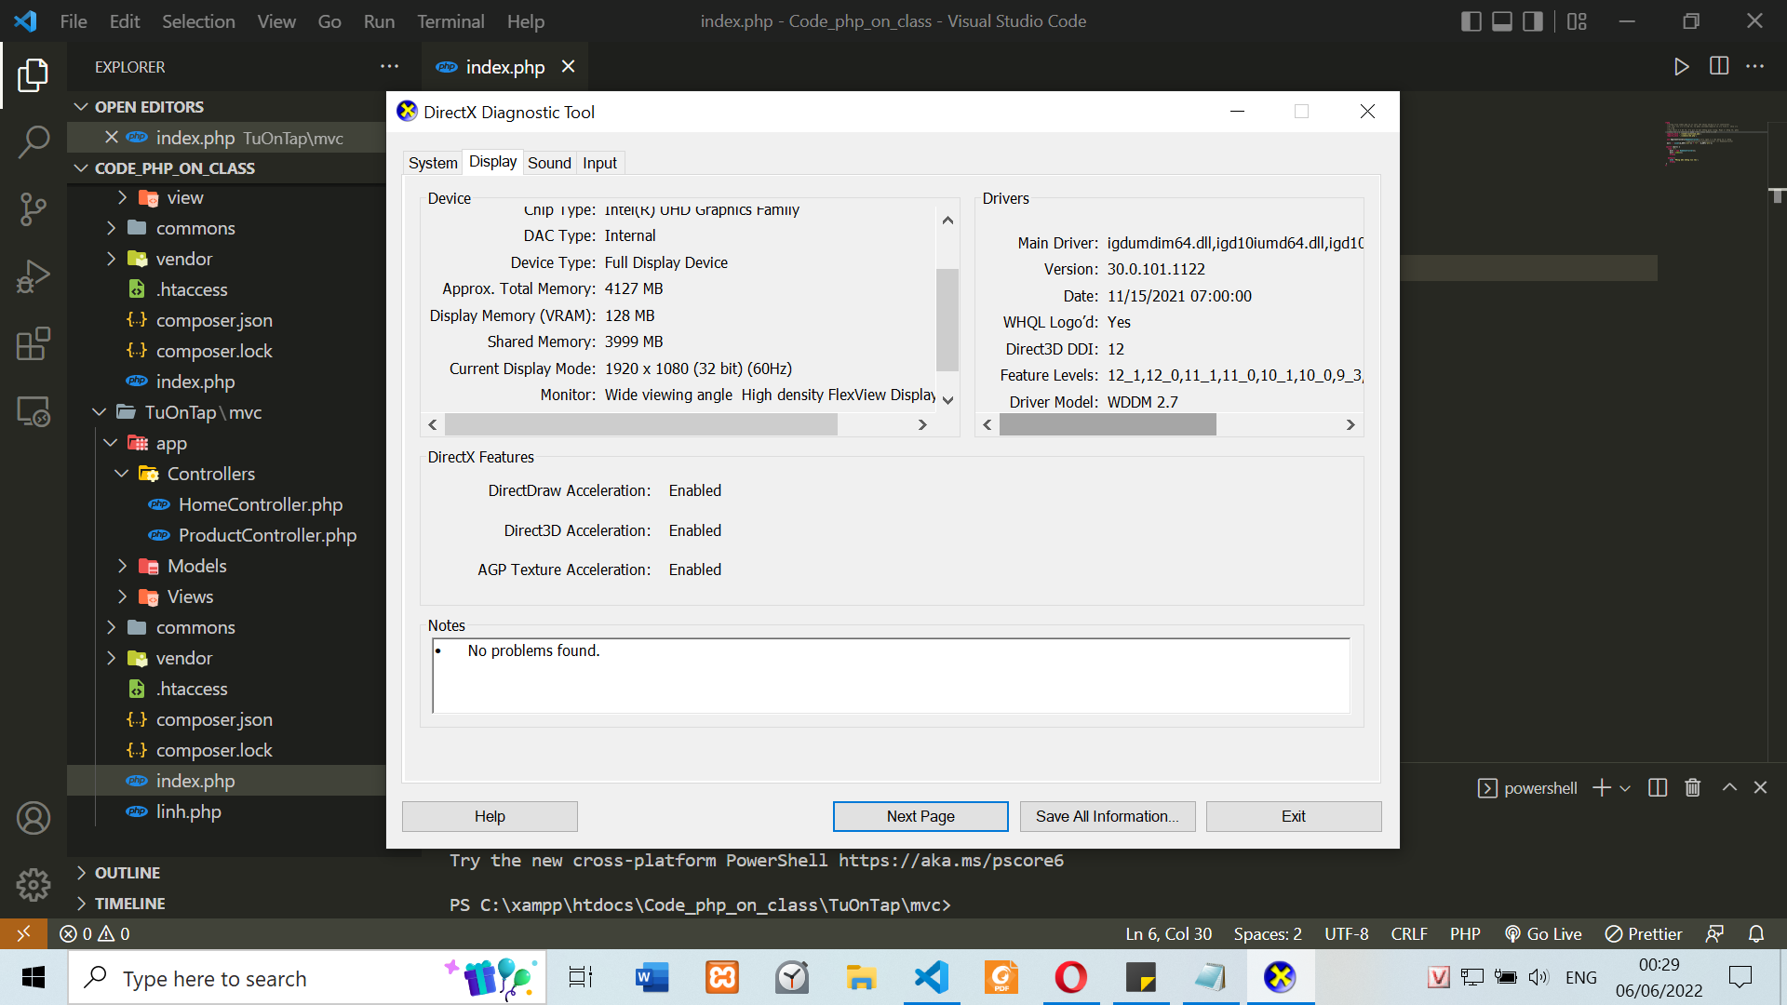Add a new terminal with plus icon
Viewport: 1787px width, 1005px height.
point(1602,788)
